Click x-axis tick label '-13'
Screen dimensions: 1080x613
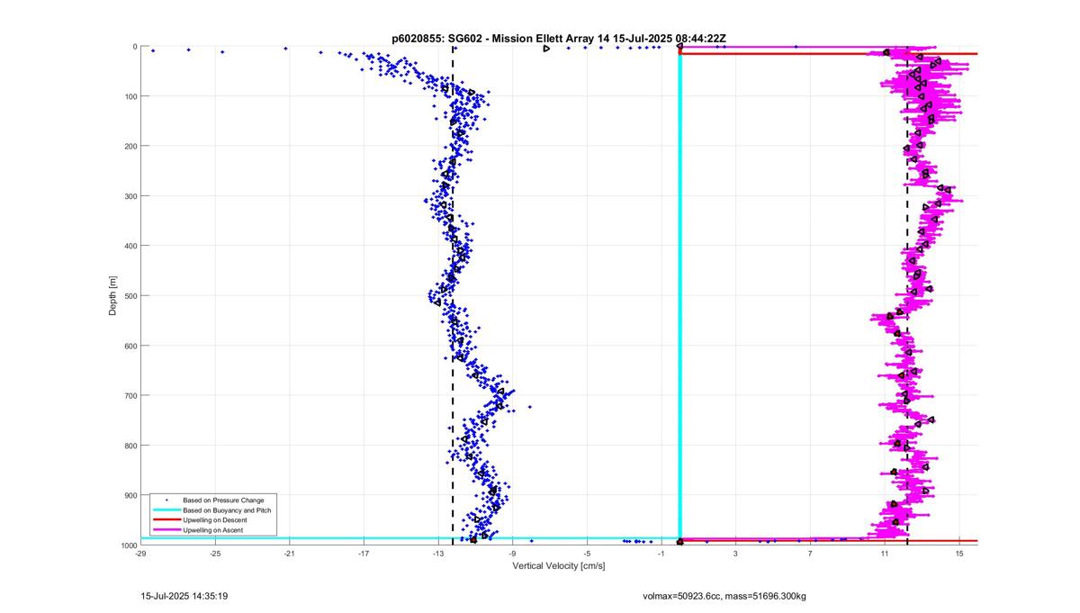click(438, 554)
